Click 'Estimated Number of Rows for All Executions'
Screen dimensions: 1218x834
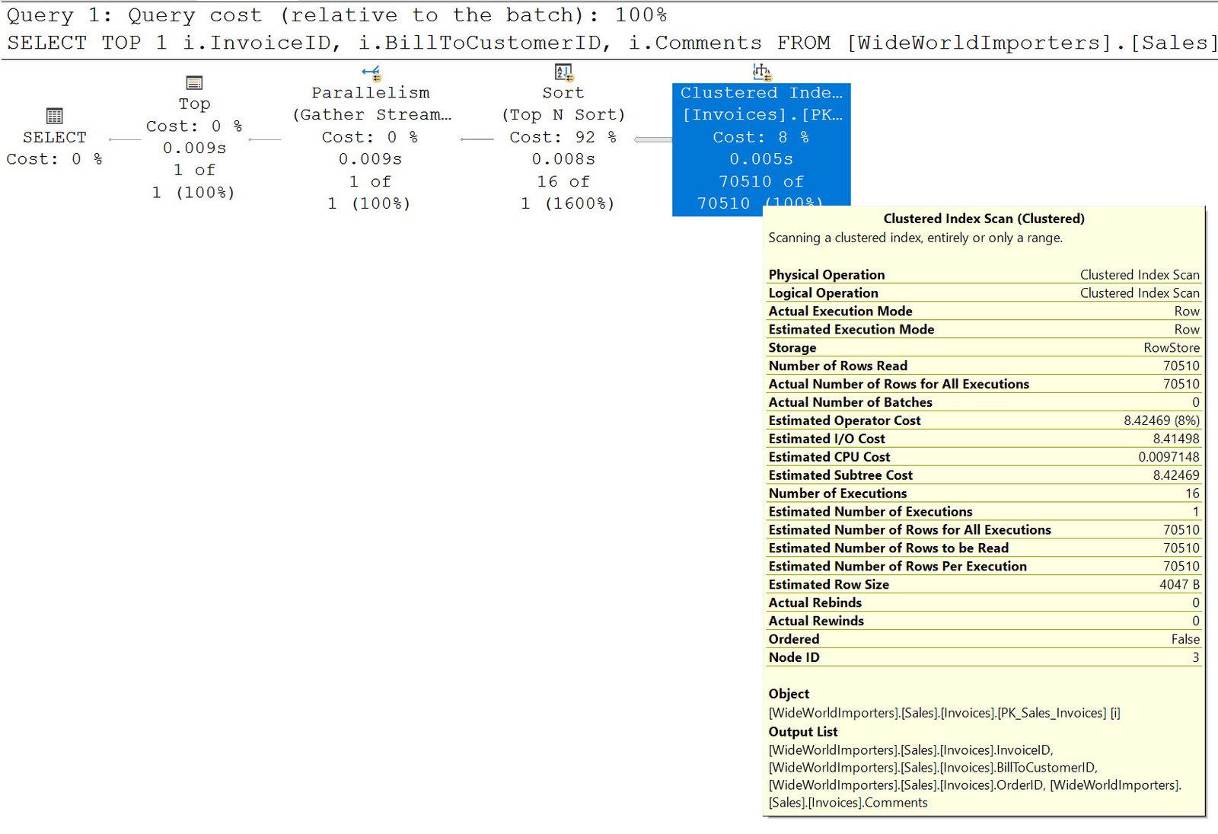[984, 531]
